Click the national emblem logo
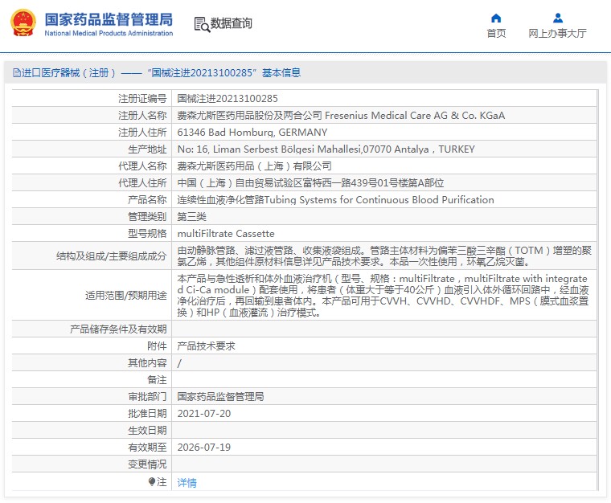The height and width of the screenshot is (503, 611). (x=23, y=23)
